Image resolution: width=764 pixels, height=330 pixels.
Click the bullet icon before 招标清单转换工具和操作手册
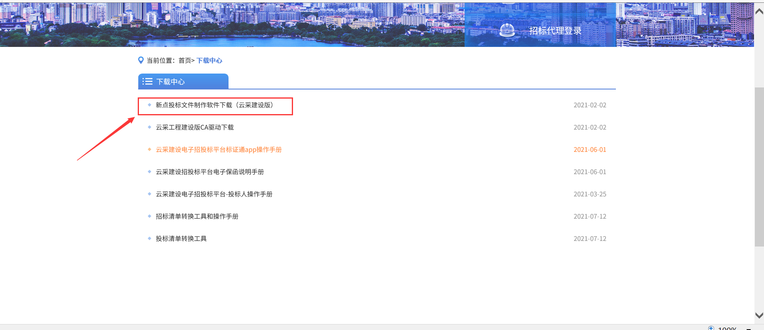[x=149, y=216]
